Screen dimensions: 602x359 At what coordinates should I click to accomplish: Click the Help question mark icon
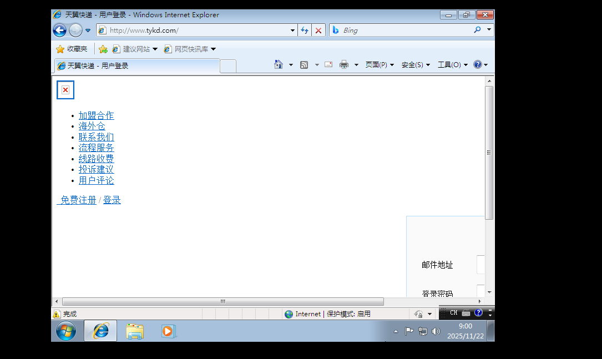pos(477,64)
